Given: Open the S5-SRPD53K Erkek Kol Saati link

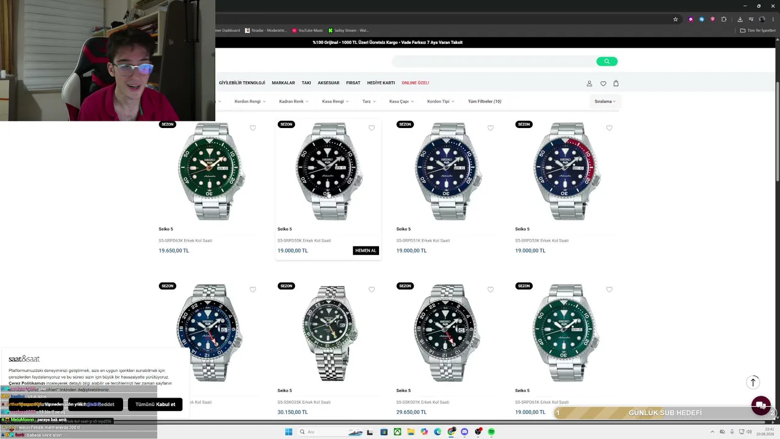Looking at the screenshot, I should tap(542, 241).
